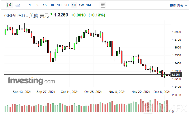Image resolution: width=190 pixels, height=118 pixels.
Task: Click the 1.3800 price axis level
Action: tap(176, 32)
